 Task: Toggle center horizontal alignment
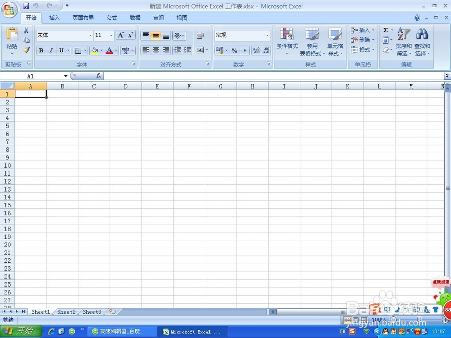[x=156, y=50]
